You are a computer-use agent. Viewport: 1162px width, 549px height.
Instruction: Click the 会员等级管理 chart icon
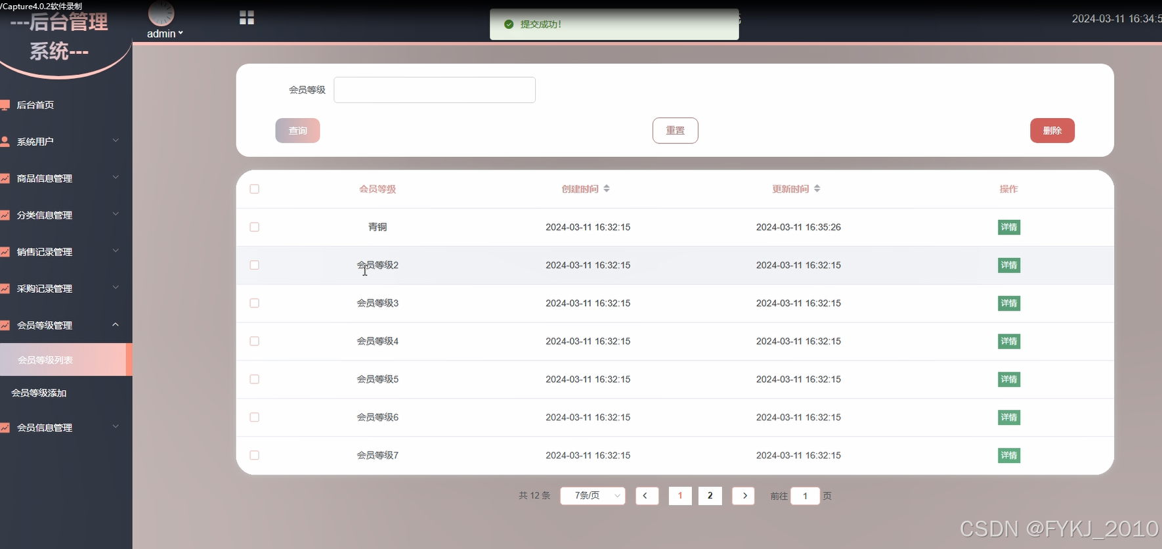(x=5, y=326)
